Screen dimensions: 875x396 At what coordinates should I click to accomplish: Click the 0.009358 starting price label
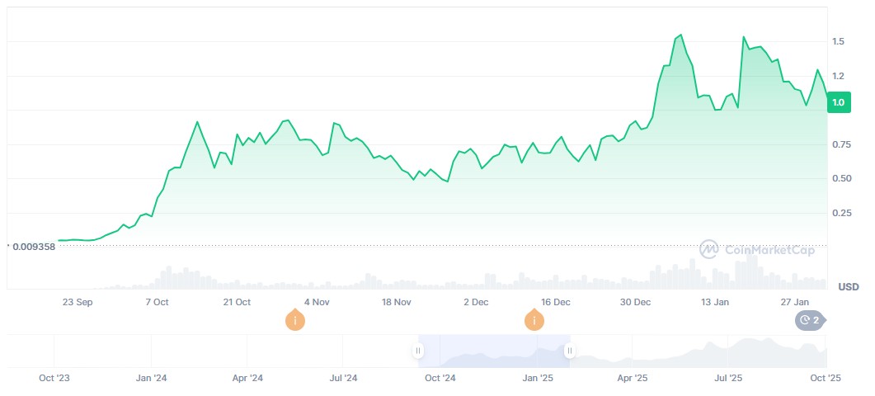pos(34,246)
